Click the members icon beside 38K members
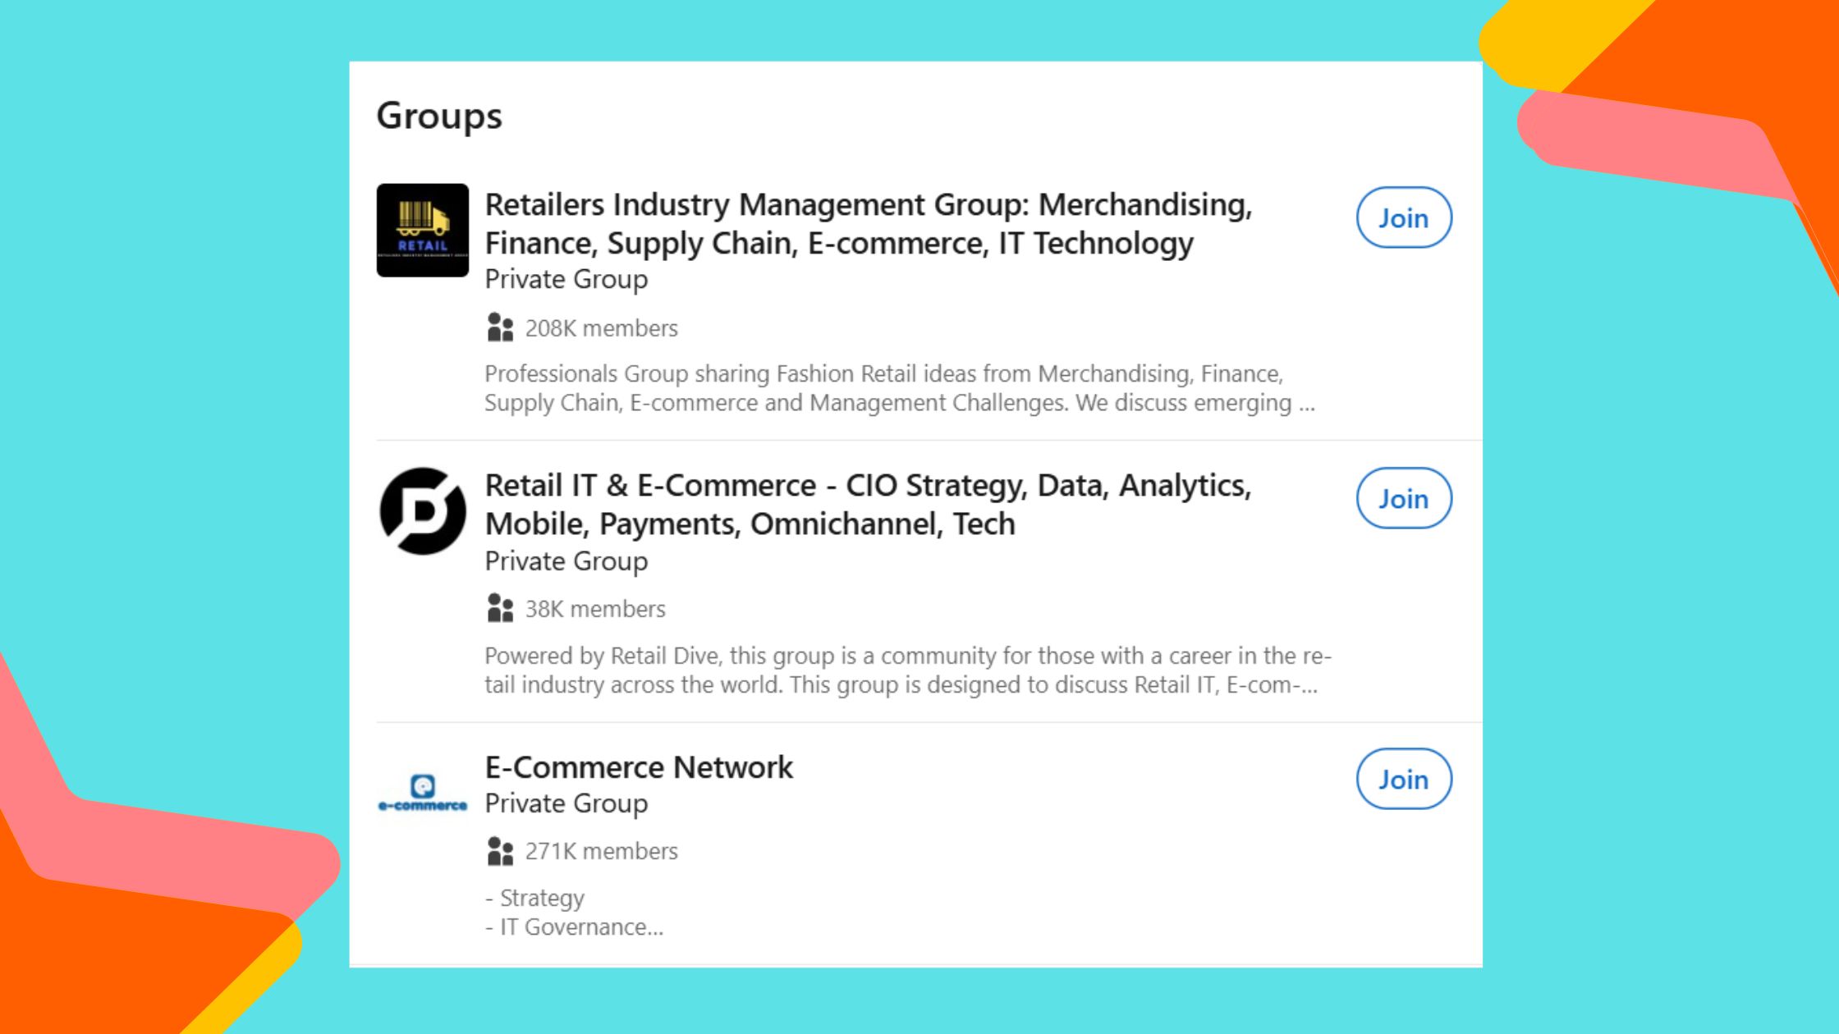The height and width of the screenshot is (1034, 1839). 499,608
